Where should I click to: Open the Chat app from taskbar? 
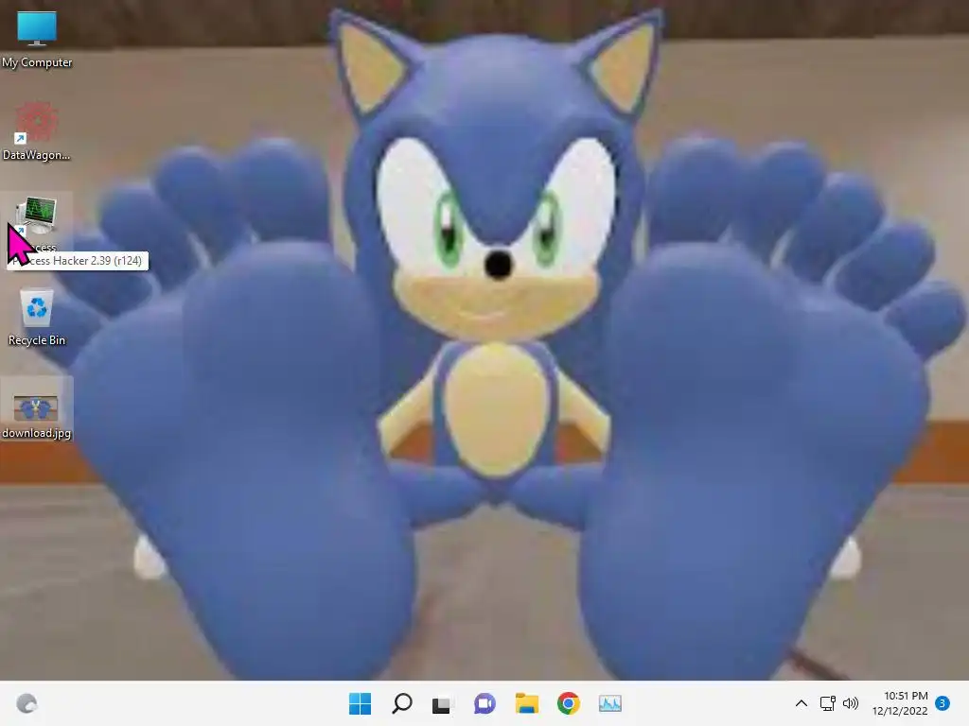point(484,703)
